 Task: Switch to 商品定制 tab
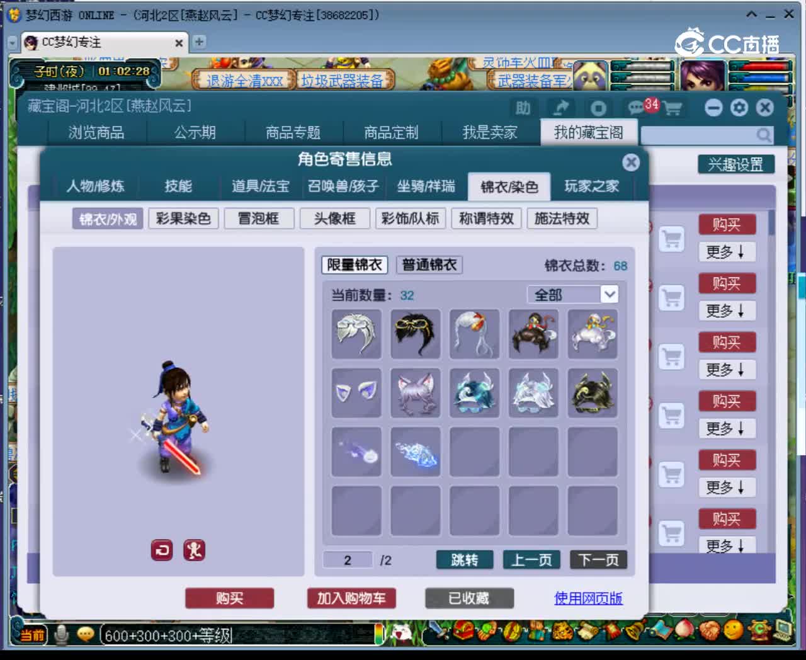(391, 133)
